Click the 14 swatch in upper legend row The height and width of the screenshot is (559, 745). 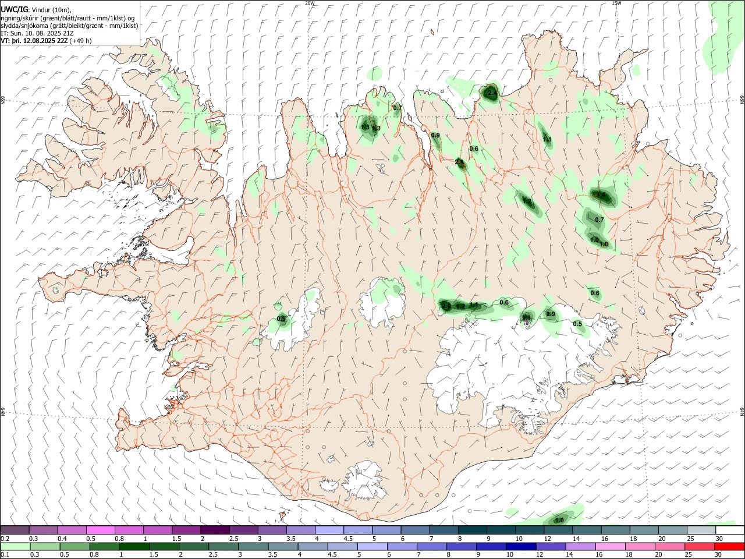(587, 530)
